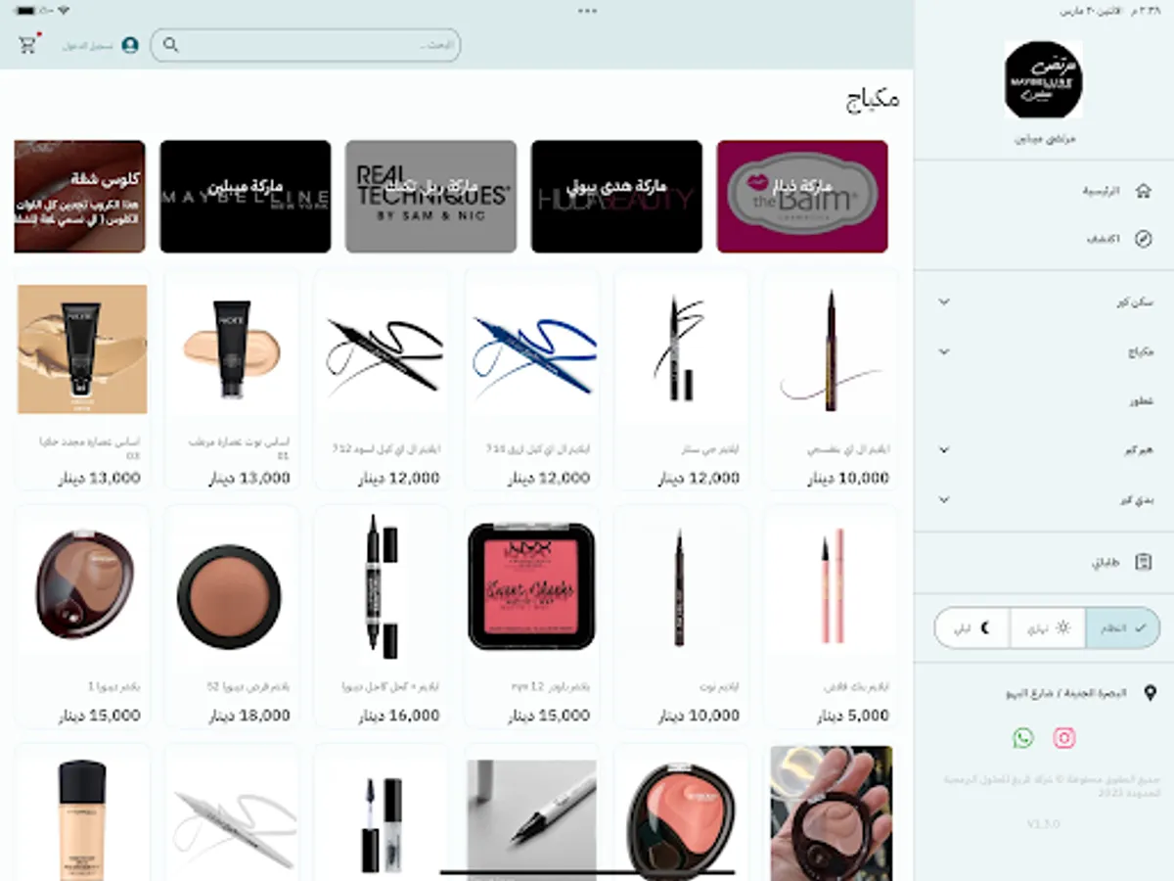Expand بدي كير body care chevron
This screenshot has height=881, width=1174.
[944, 499]
